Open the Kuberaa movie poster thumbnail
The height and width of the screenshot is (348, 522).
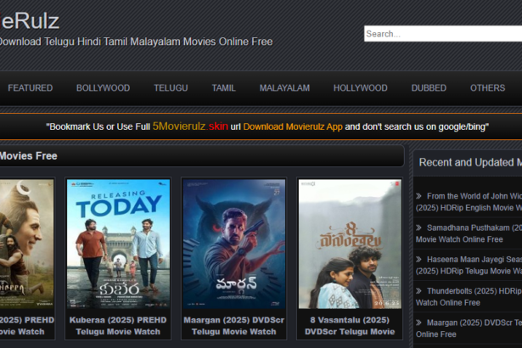pos(118,244)
